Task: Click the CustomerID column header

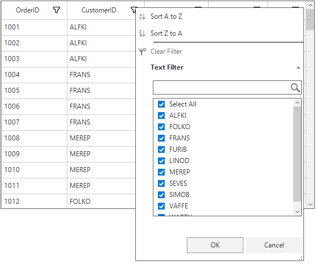Action: click(101, 10)
